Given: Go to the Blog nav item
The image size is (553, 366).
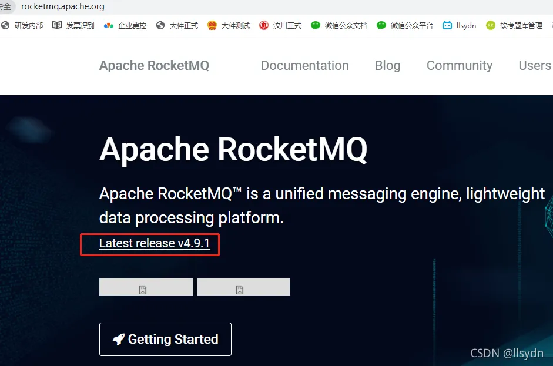Looking at the screenshot, I should (388, 66).
